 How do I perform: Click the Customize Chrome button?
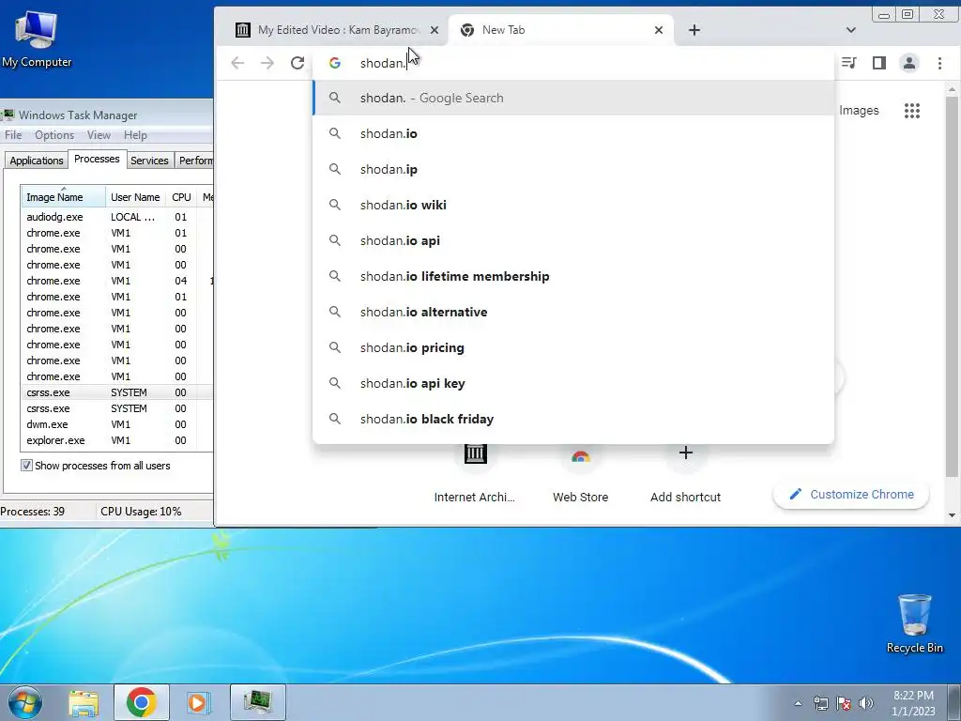850,494
